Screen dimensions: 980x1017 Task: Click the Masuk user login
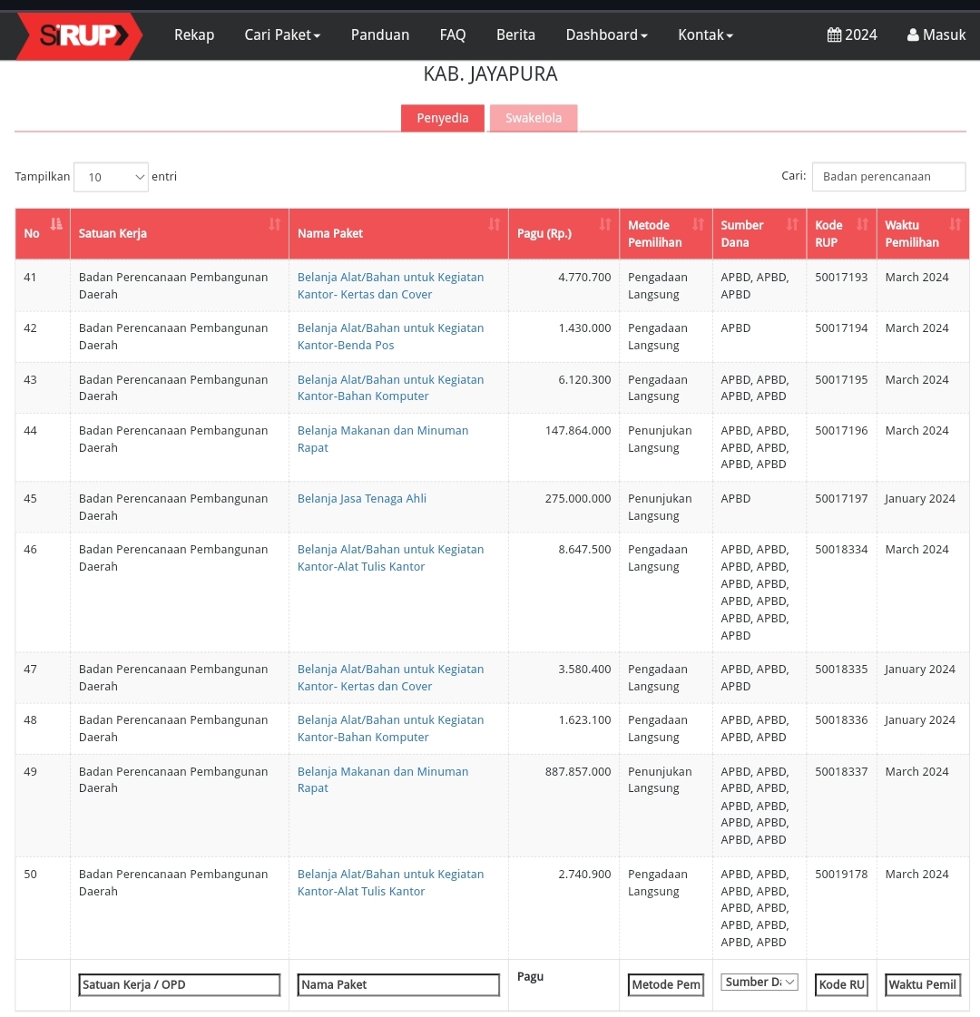click(936, 35)
